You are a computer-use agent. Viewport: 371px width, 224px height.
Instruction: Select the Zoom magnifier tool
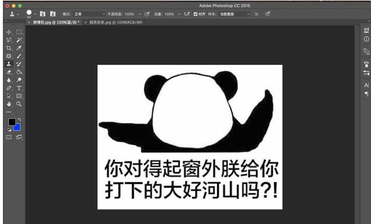point(19,104)
